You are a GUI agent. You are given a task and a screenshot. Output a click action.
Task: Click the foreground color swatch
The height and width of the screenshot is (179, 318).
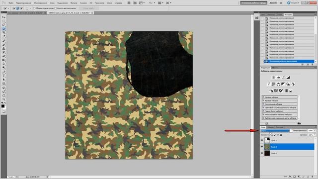[3, 106]
